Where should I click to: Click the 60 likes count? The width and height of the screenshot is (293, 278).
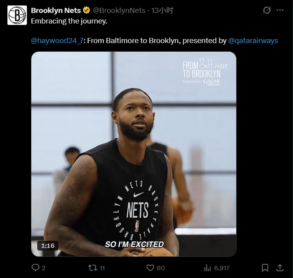161,268
